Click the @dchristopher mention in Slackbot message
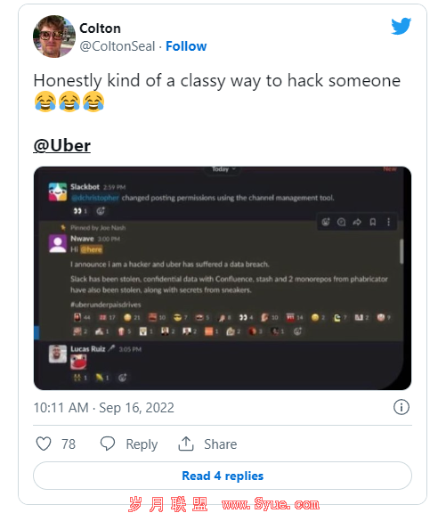This screenshot has height=513, width=446. (x=95, y=198)
